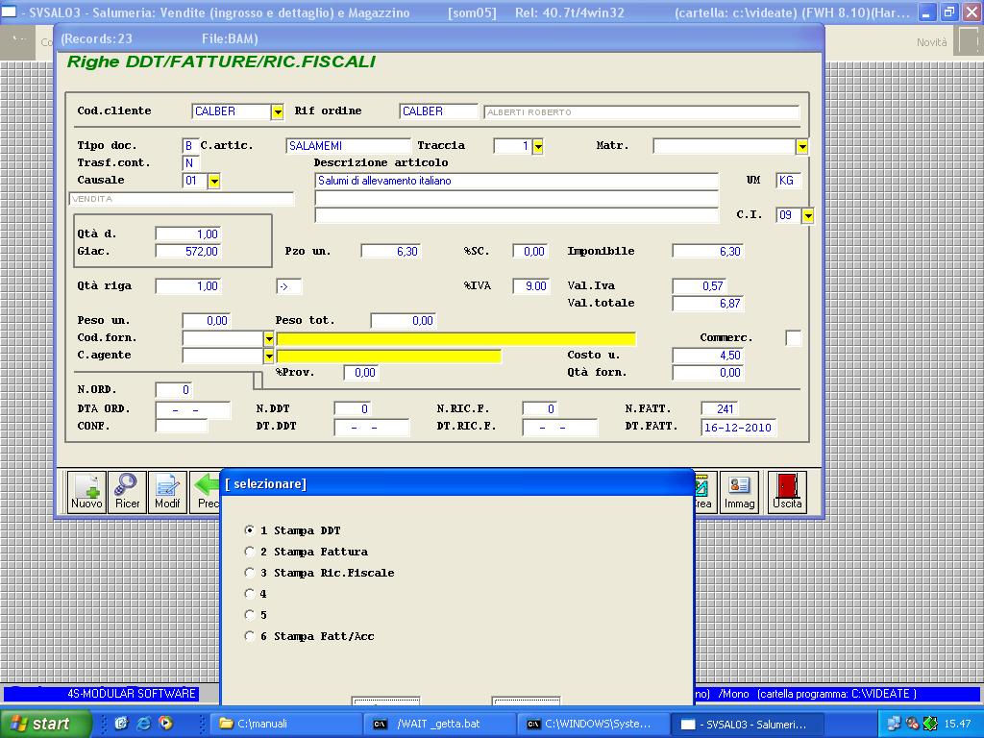Open Windows Media Player quick launch icon
Image resolution: width=984 pixels, height=738 pixels.
(x=165, y=724)
